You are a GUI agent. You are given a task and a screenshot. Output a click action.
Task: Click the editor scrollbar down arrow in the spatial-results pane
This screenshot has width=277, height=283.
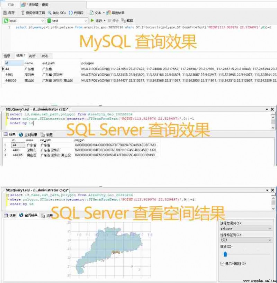tap(274, 209)
